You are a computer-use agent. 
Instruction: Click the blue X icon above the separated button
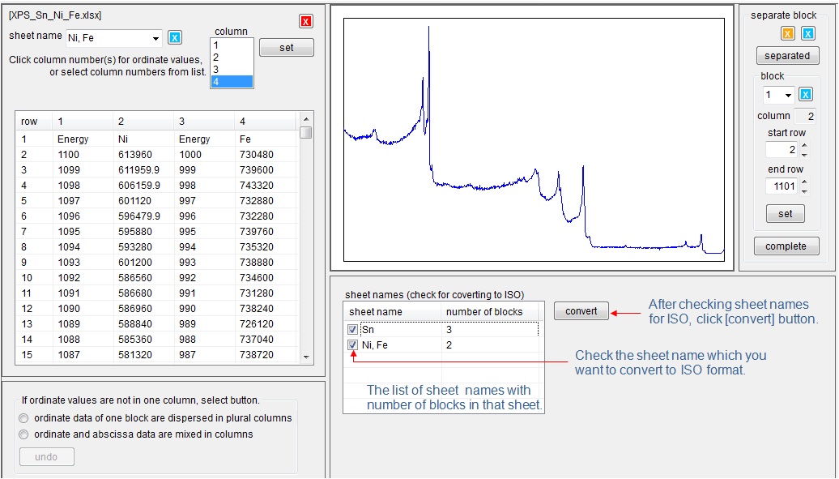click(x=807, y=33)
